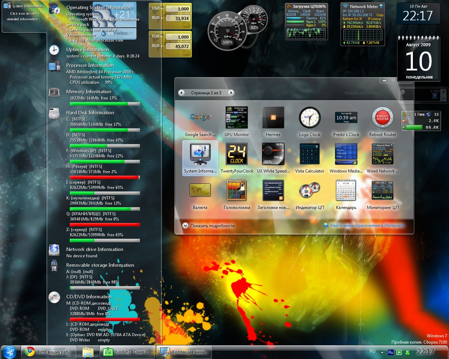Go to next gadget gallery page
Viewport: 449px width, 359px height.
[231, 93]
